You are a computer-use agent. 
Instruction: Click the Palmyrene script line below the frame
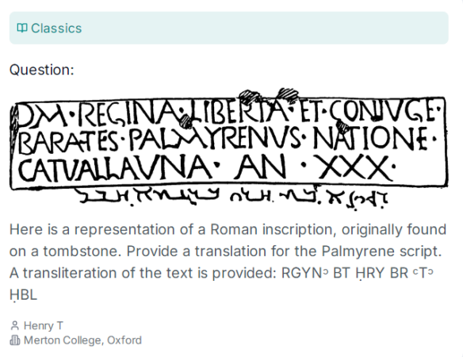(231, 198)
